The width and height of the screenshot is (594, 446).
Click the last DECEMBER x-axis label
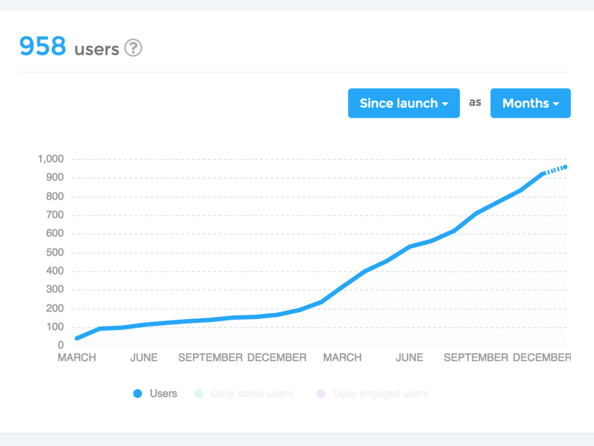(x=542, y=357)
